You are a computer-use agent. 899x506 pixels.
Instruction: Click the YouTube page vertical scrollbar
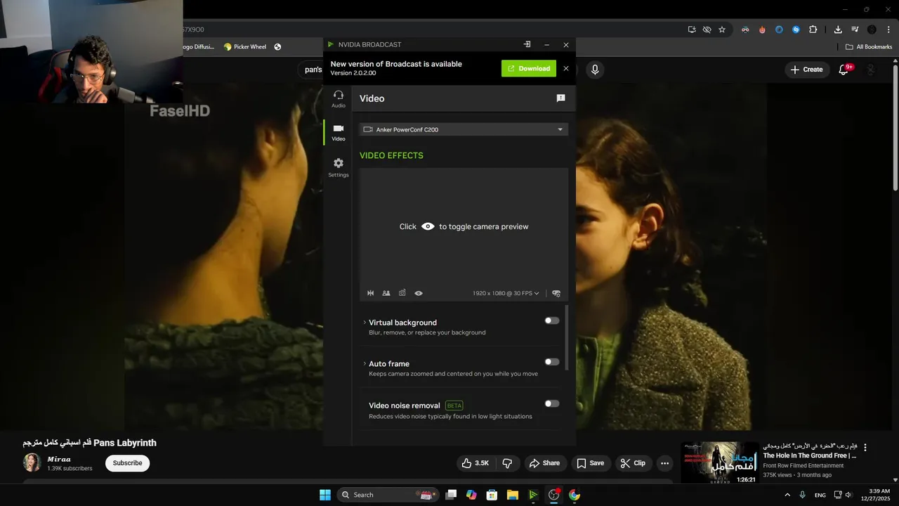coord(895,126)
